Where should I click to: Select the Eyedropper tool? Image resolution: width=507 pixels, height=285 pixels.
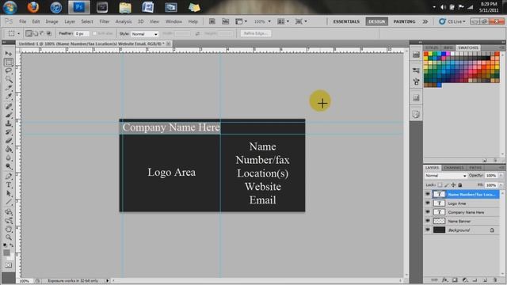coord(9,97)
